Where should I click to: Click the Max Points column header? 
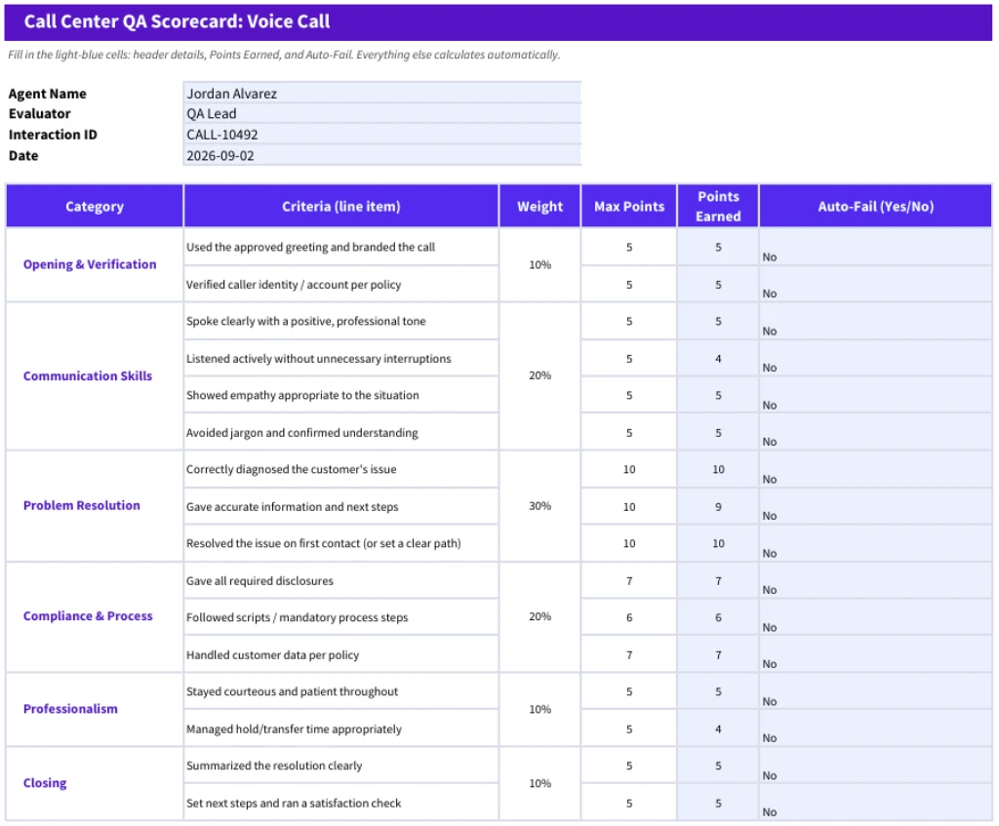tap(629, 207)
